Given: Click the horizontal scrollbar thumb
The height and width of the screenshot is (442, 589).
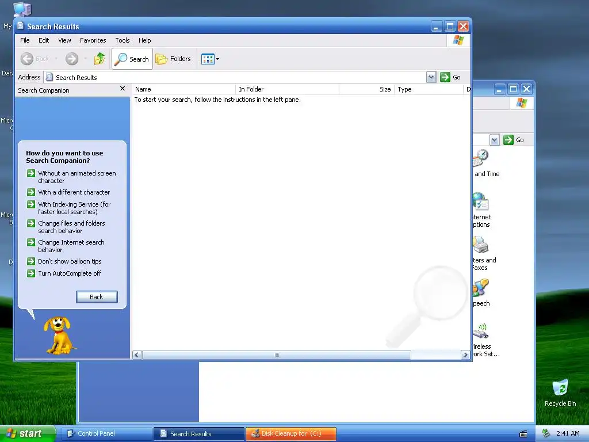Looking at the screenshot, I should pos(277,355).
